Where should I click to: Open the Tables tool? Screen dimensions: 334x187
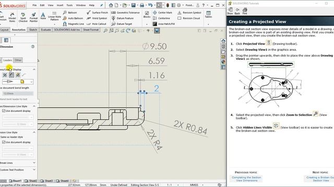point(208,15)
